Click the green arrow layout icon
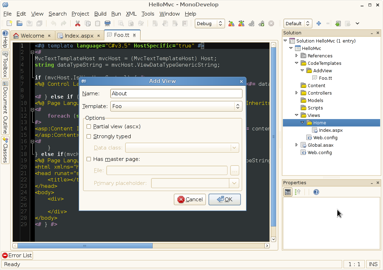 (338, 23)
